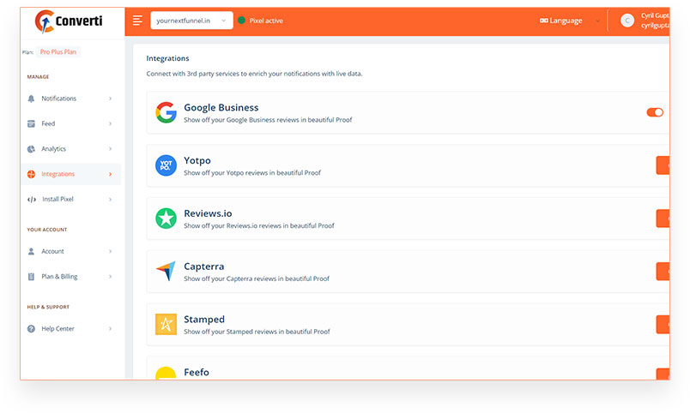Expand the Analytics chevron
Screen dimensions: 690x413
(110, 149)
